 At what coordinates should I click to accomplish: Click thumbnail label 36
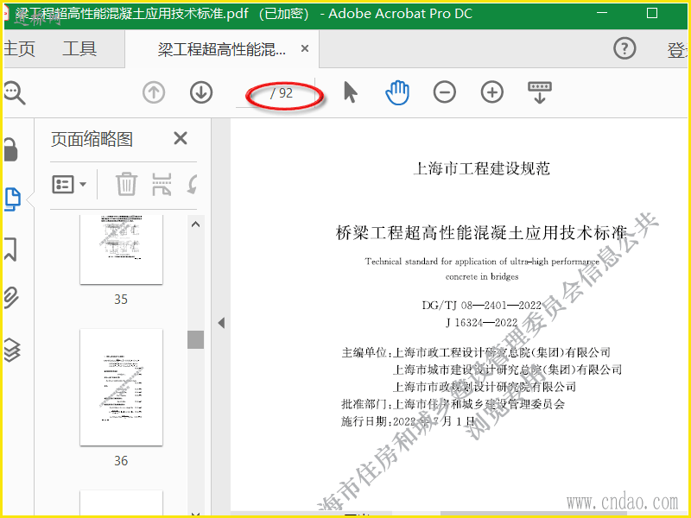(121, 461)
